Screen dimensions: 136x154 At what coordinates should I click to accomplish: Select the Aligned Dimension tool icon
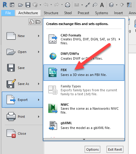[88, 5]
